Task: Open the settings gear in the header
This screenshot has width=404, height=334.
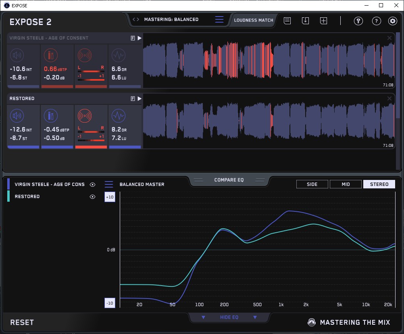Action: 392,21
